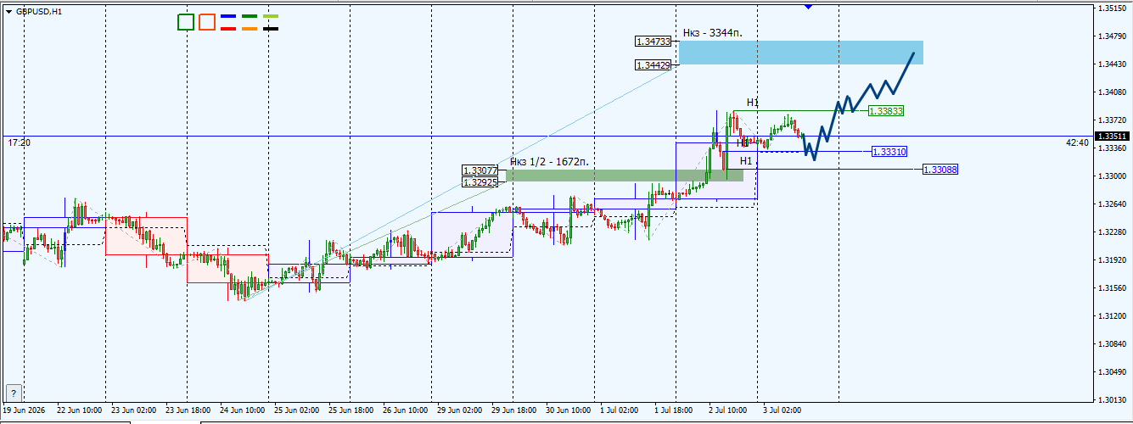The height and width of the screenshot is (424, 1133).
Task: Click the question mark help button
Action: pos(14,392)
